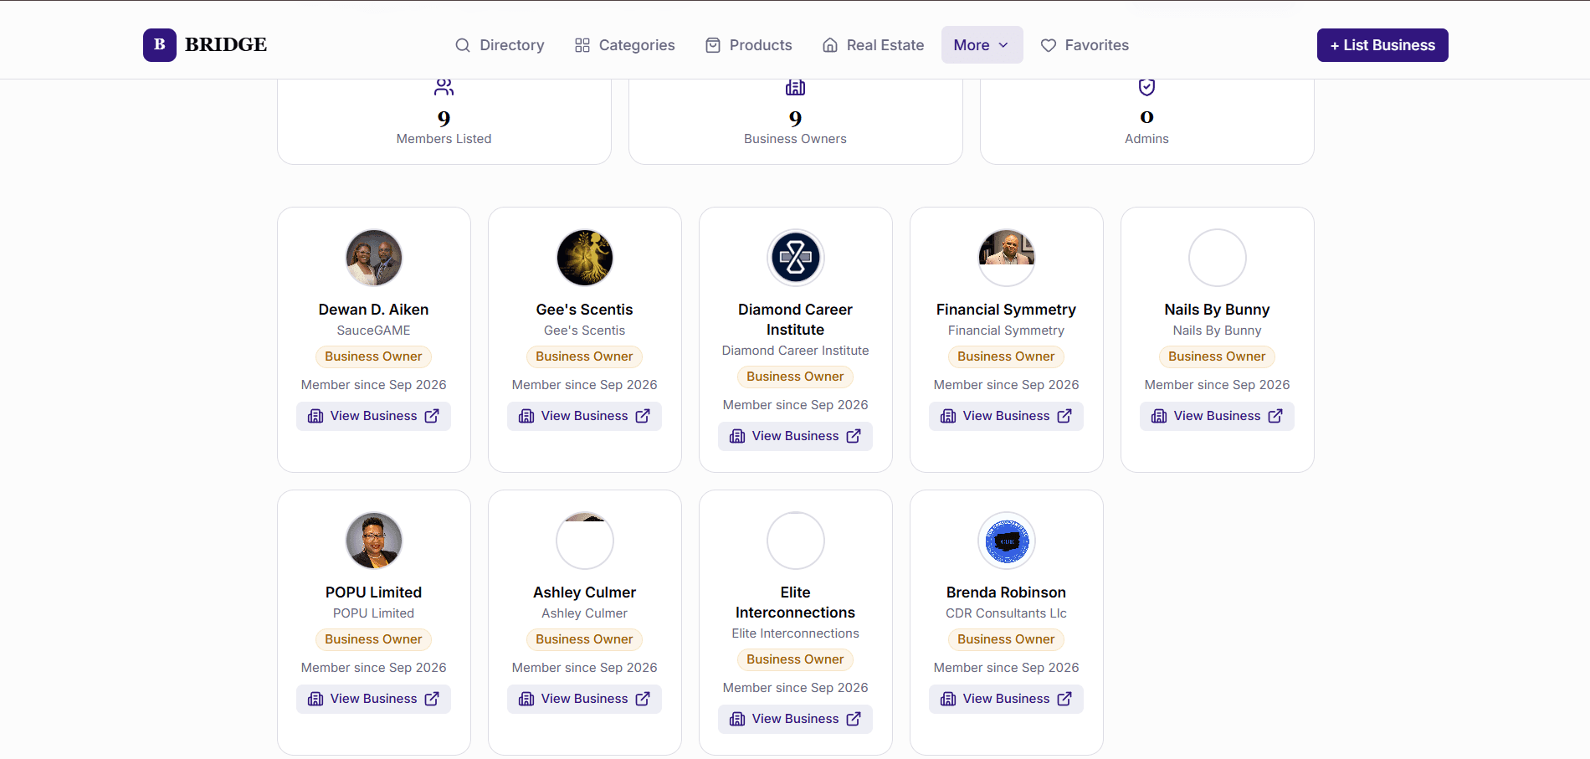Select the Dewan D. Aiken name
Viewport: 1590px width, 759px height.
[373, 310]
